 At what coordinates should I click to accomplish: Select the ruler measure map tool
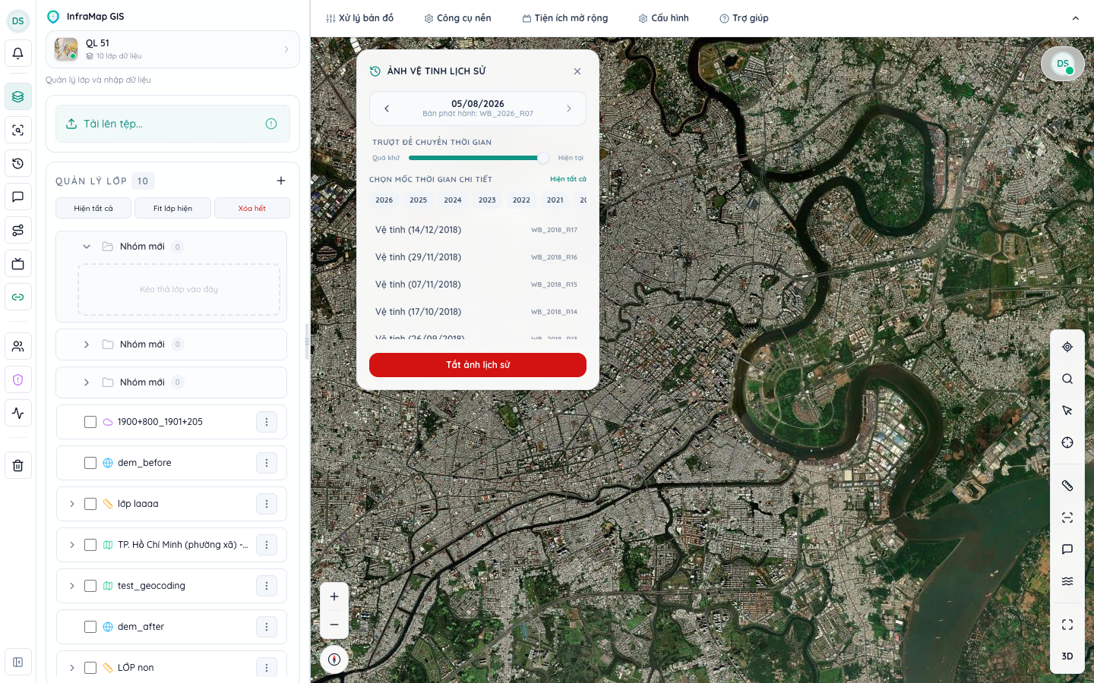coord(1067,486)
